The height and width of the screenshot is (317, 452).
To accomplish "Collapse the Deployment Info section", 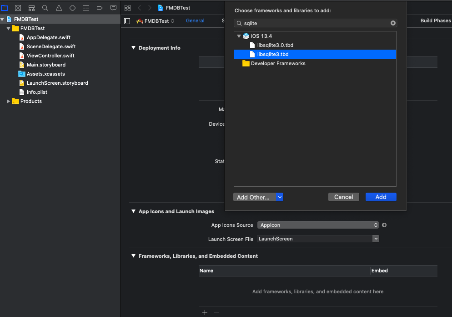I will point(134,48).
